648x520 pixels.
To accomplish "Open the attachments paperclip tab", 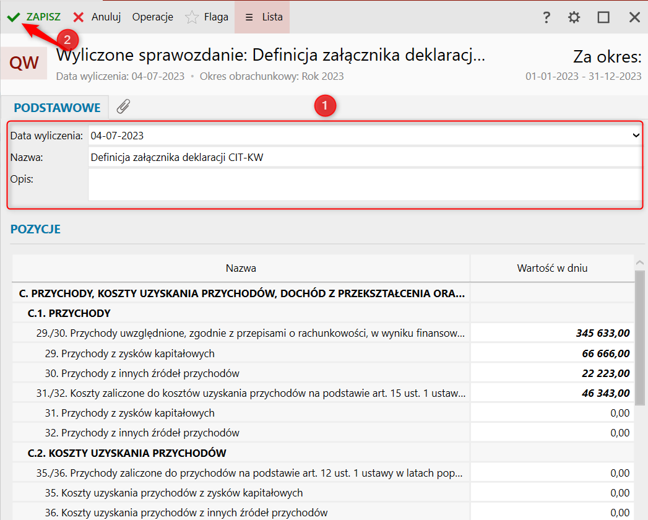I will pos(123,107).
